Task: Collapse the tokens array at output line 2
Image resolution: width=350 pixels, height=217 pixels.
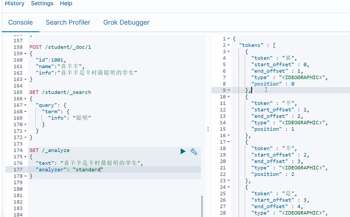Action: 229,45
